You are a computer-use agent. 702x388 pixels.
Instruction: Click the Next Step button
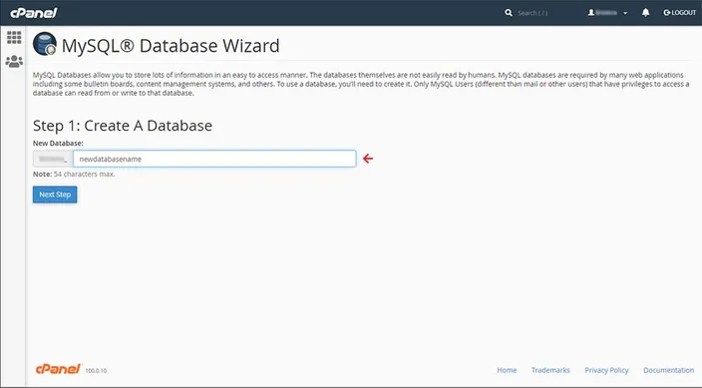click(55, 194)
